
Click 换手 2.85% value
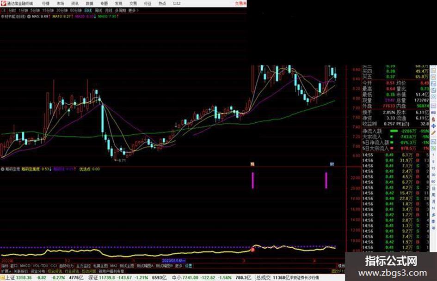[389, 113]
